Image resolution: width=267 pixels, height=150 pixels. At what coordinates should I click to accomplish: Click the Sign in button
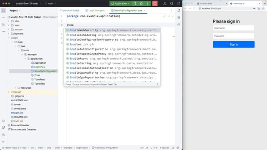point(234,45)
